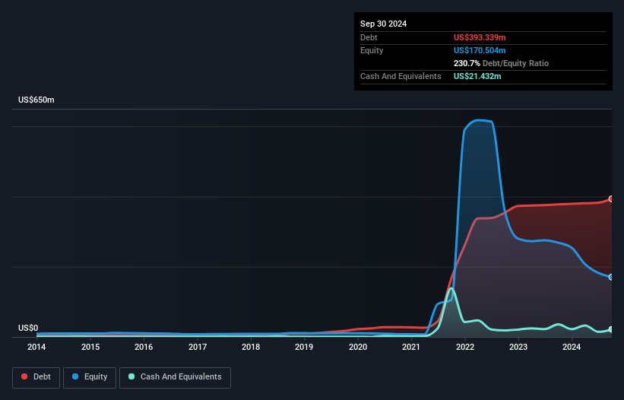This screenshot has height=400, width=624.
Task: Click the 2017 x-axis label
Action: pyautogui.click(x=198, y=347)
